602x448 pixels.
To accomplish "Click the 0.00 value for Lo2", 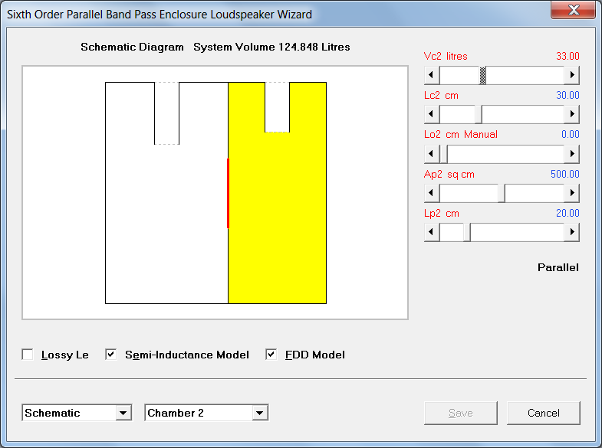I will [570, 135].
